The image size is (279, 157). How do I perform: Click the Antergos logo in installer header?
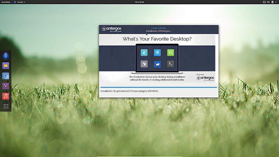[112, 29]
